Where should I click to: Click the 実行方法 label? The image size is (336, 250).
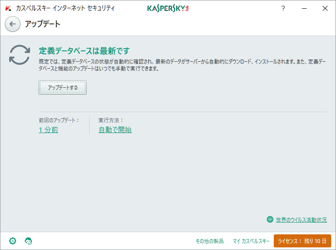pos(111,120)
